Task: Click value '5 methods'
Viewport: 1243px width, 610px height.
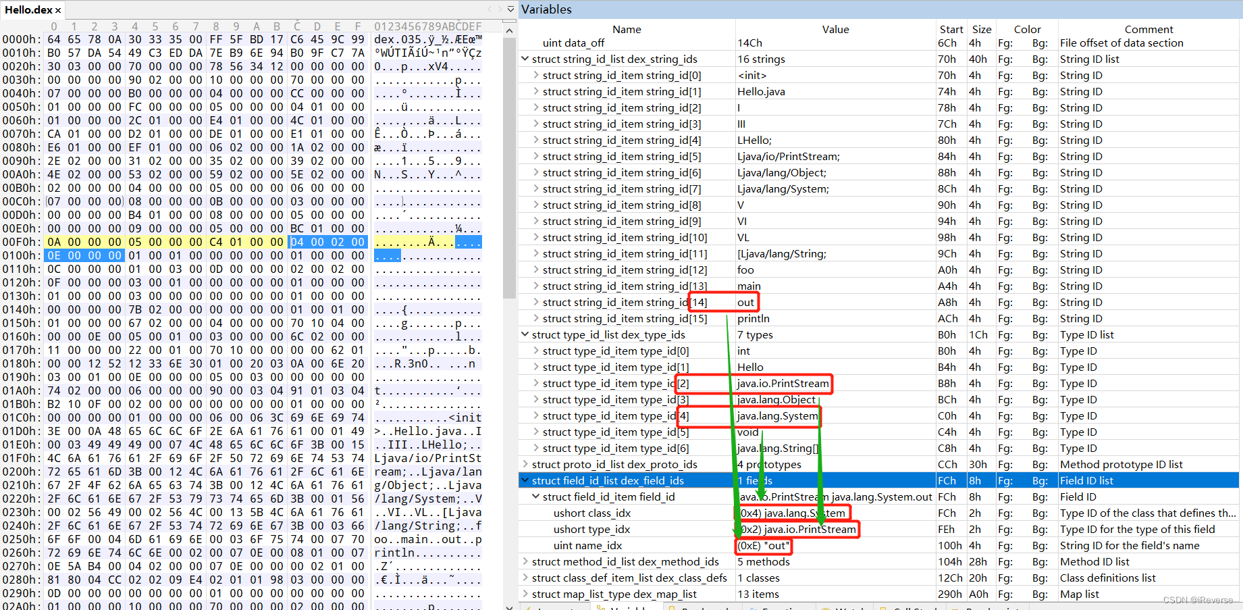Action: coord(763,561)
